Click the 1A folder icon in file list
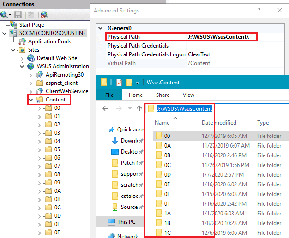289x238 pixels. pyautogui.click(x=159, y=213)
